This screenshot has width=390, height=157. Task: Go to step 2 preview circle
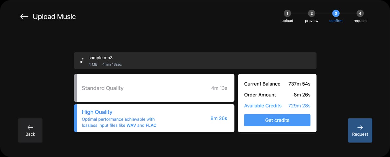[x=312, y=13]
